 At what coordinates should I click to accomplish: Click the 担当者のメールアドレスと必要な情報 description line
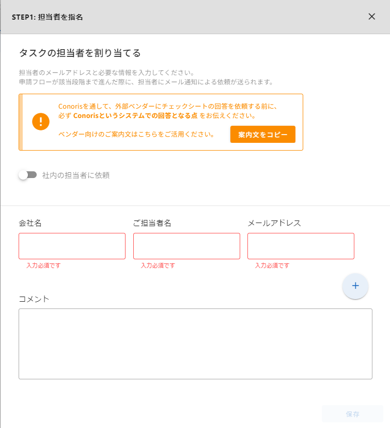point(106,72)
